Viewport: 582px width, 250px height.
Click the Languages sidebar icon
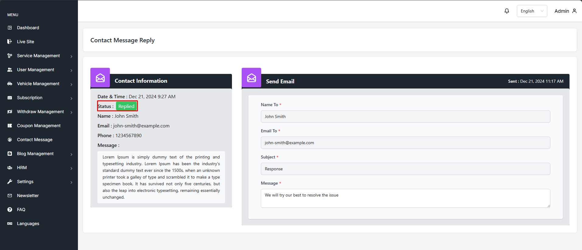coord(10,224)
